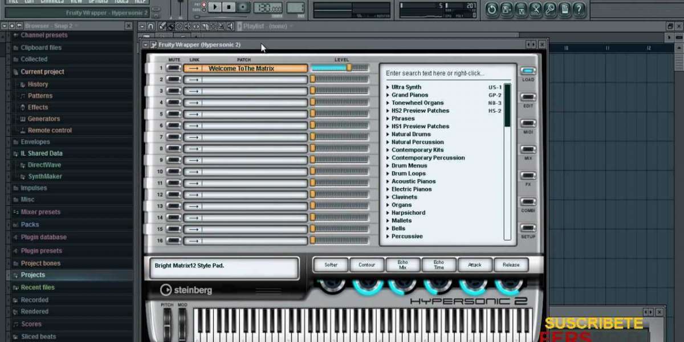Viewport: 684px width, 342px height.
Task: Toggle mute button for channel 5
Action: click(x=174, y=114)
